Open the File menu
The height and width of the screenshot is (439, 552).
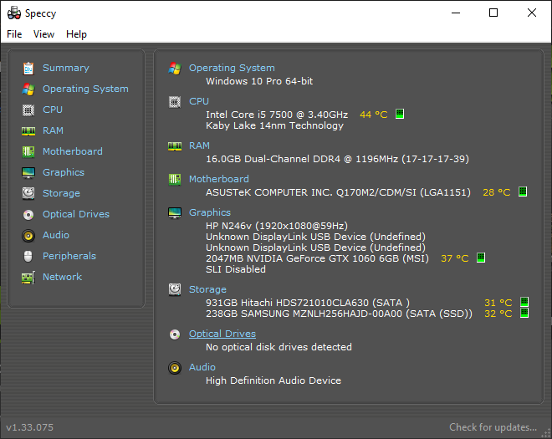pos(14,34)
